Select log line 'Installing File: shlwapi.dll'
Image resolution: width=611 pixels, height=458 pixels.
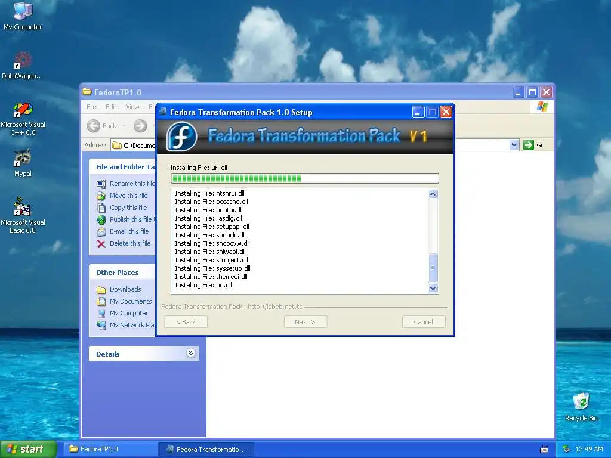210,252
